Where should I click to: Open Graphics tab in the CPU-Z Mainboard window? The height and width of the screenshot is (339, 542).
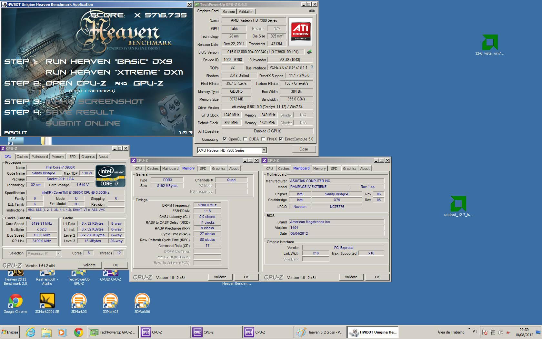click(x=349, y=169)
